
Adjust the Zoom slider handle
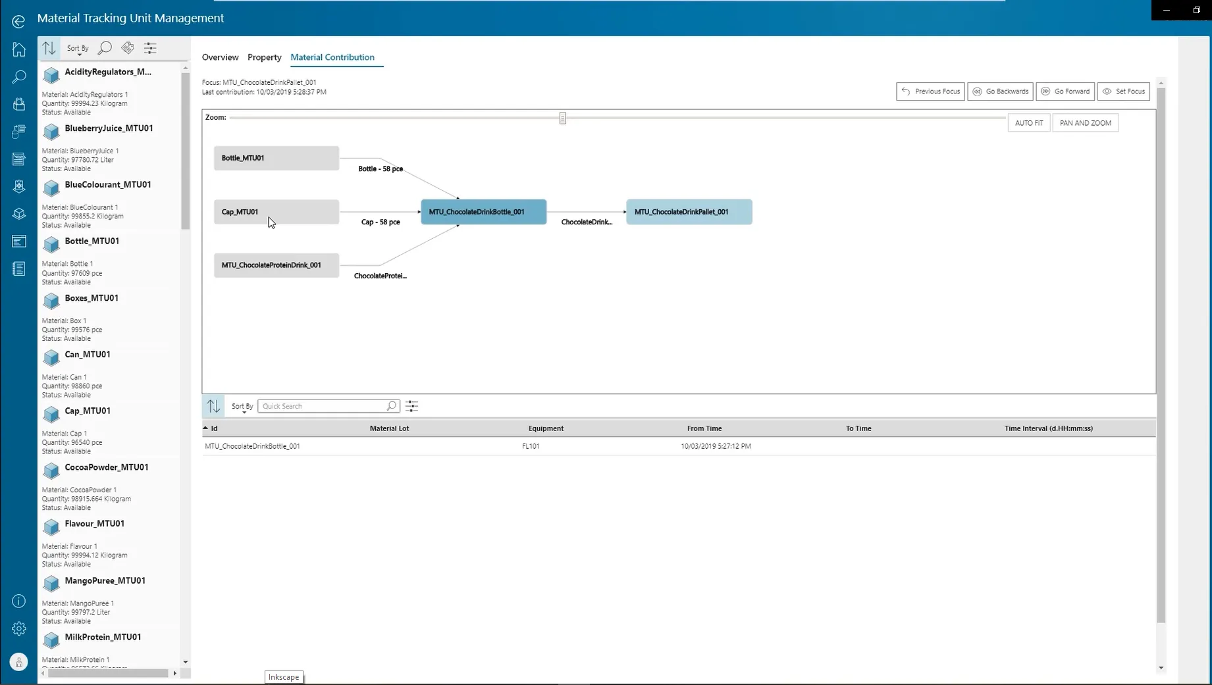click(563, 118)
